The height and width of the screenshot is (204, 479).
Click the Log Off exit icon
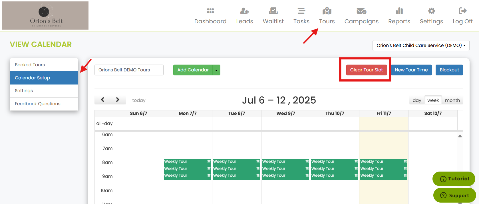462,11
